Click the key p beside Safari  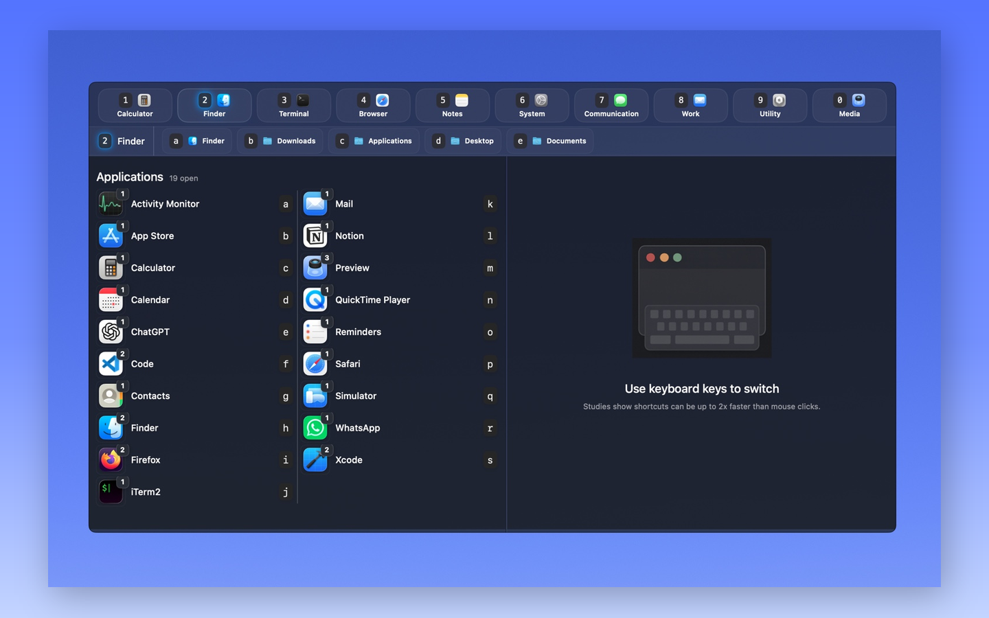coord(490,364)
